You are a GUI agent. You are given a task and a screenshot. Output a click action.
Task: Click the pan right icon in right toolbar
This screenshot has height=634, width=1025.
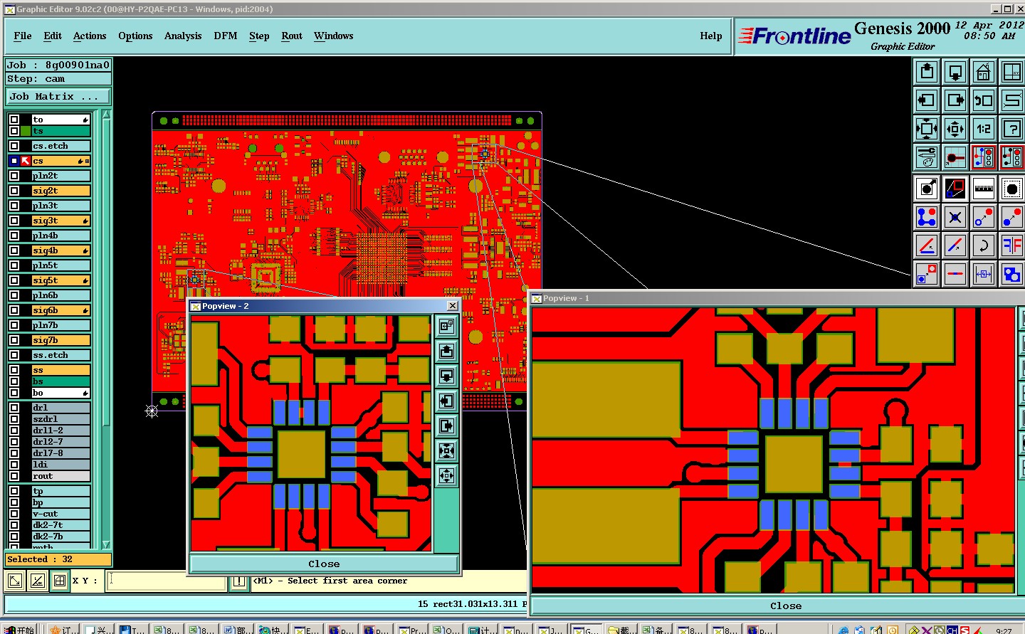955,100
